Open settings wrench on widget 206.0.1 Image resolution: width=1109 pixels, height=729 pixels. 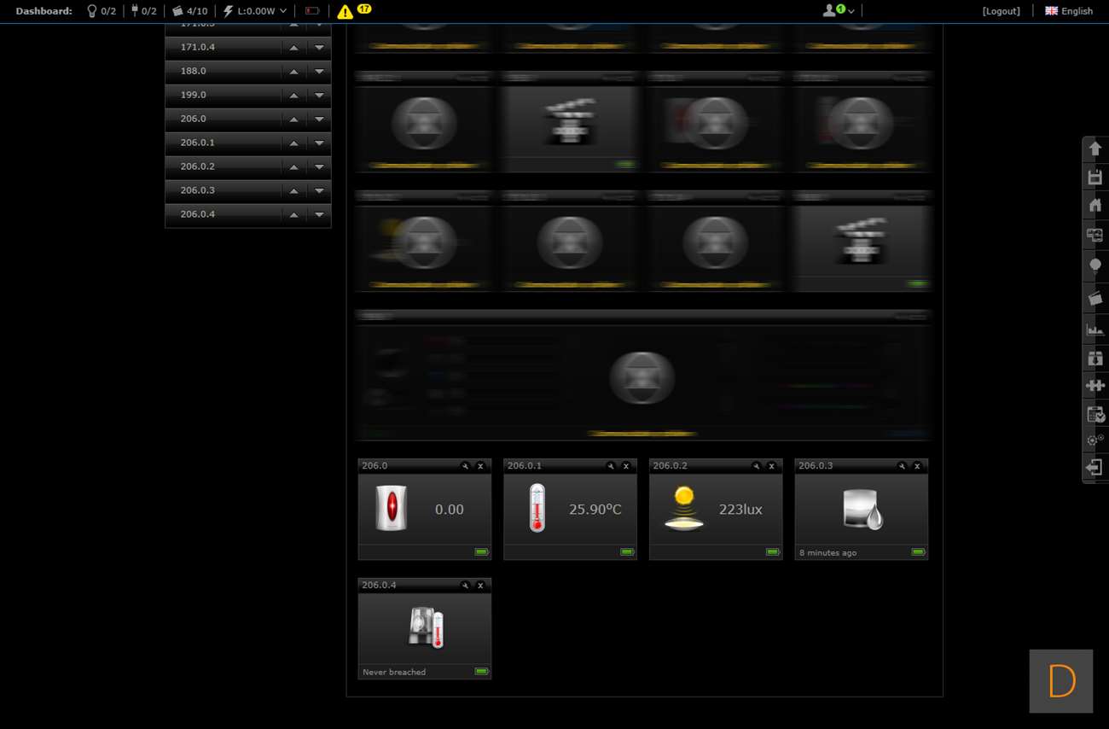[611, 466]
